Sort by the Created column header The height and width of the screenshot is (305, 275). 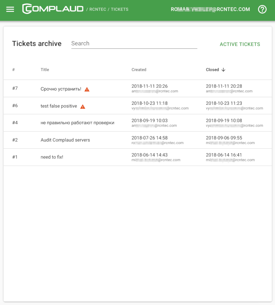pyautogui.click(x=139, y=70)
